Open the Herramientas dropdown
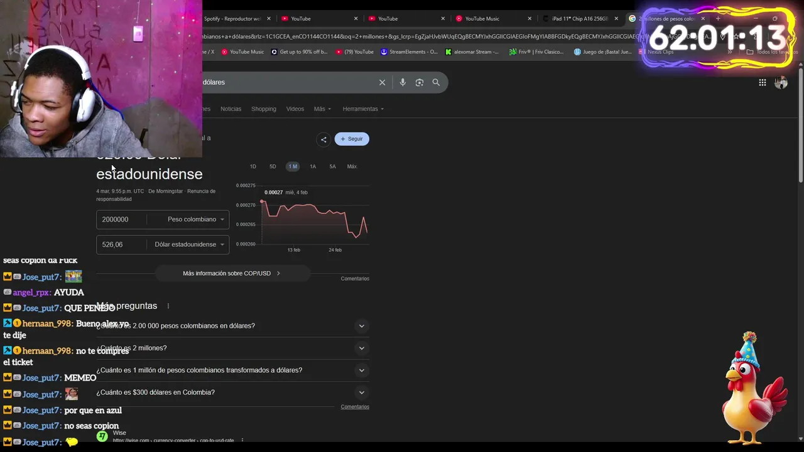The image size is (804, 452). 363,109
